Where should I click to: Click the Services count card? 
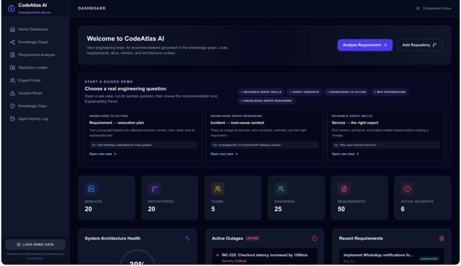(106, 198)
